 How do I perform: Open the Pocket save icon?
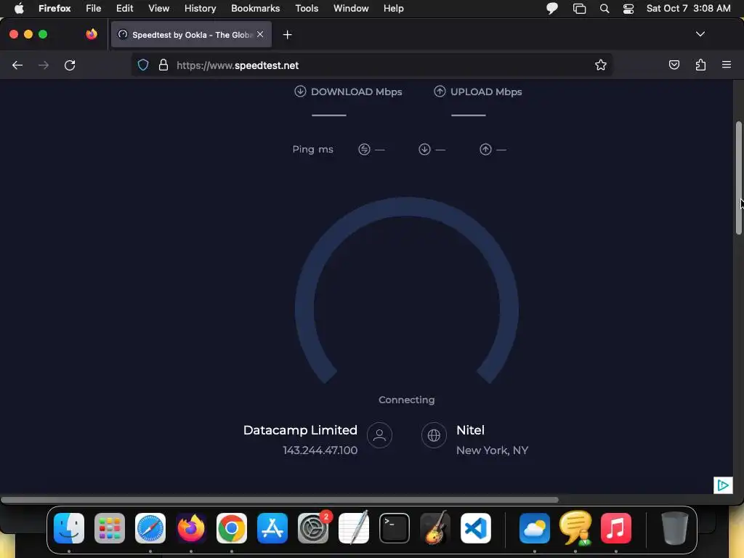[x=674, y=65]
